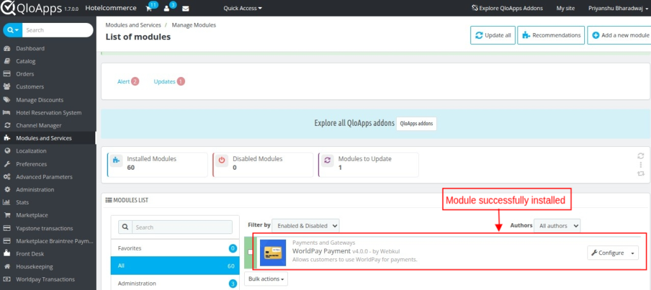Open the All authors dropdown
651x290 pixels.
[x=556, y=226]
